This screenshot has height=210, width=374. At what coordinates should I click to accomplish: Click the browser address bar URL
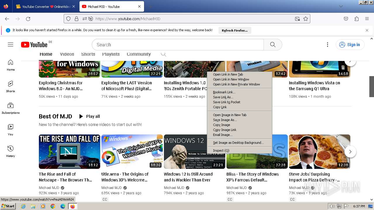(x=128, y=19)
